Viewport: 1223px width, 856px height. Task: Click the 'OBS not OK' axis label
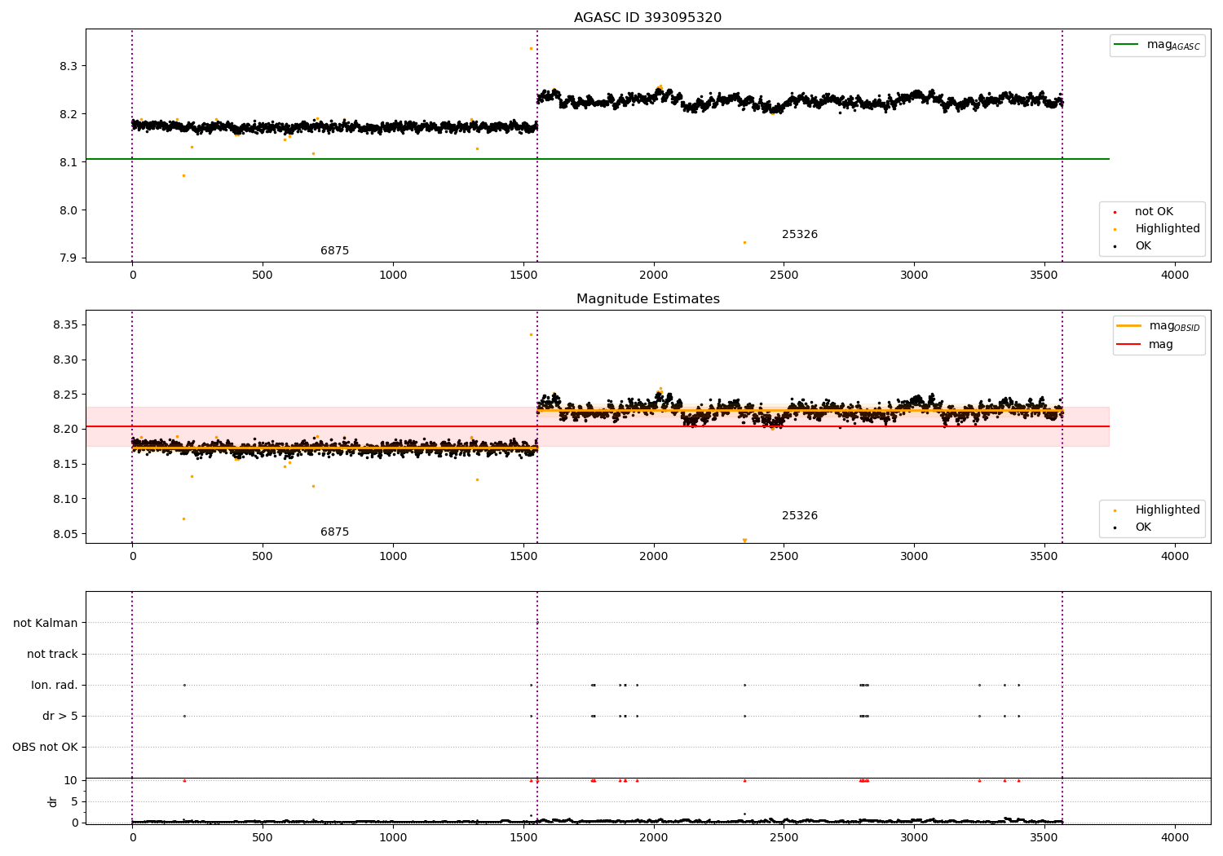pyautogui.click(x=45, y=748)
